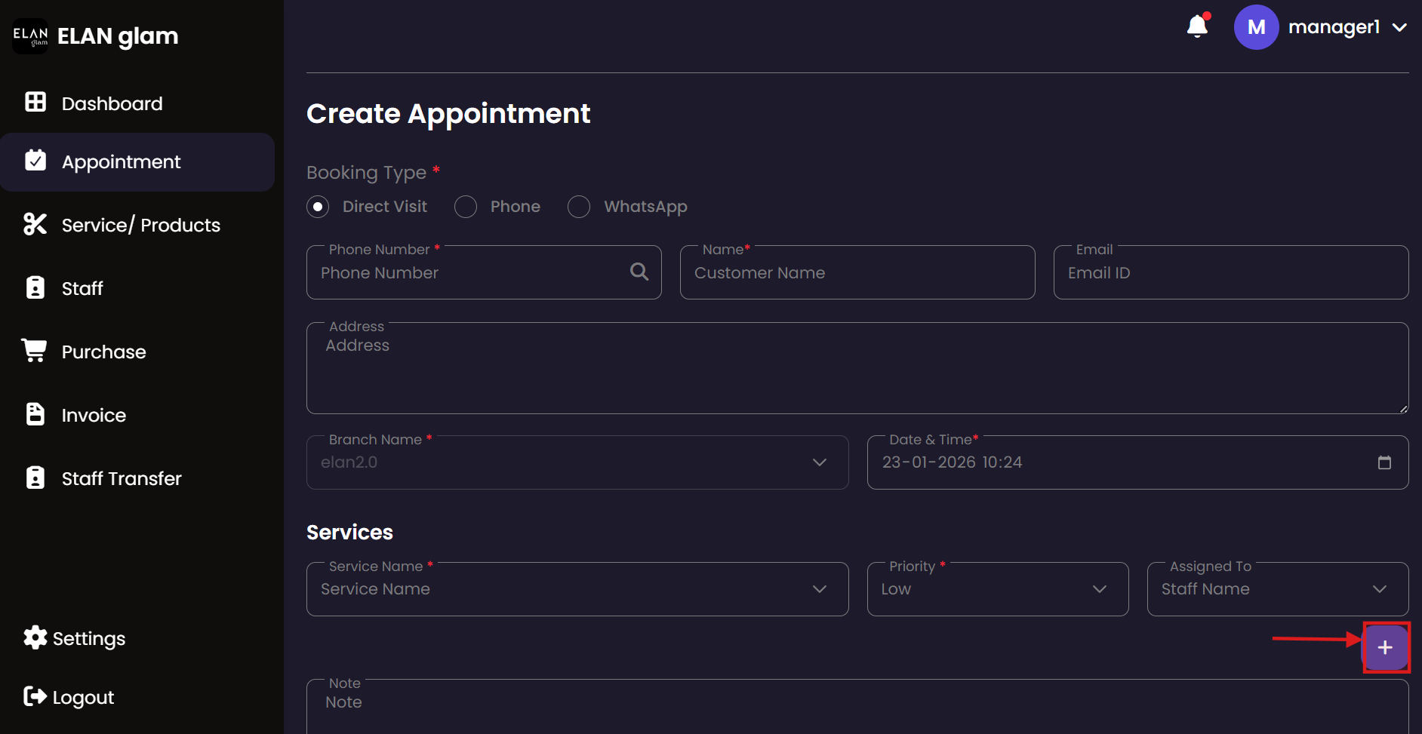This screenshot has height=734, width=1422.
Task: Click the Logout arrow icon
Action: tap(35, 696)
